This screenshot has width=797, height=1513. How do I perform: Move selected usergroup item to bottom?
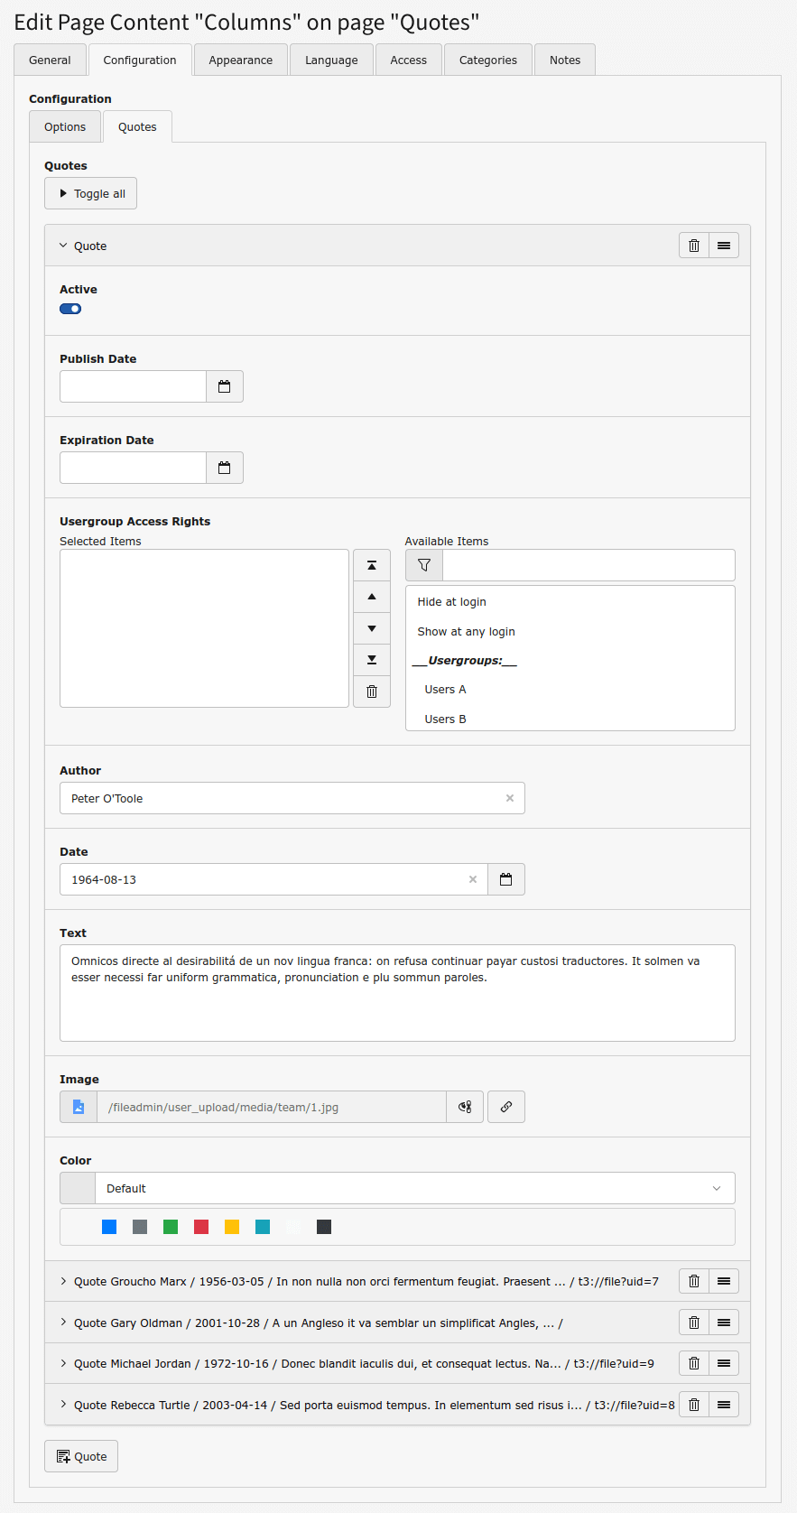[371, 660]
